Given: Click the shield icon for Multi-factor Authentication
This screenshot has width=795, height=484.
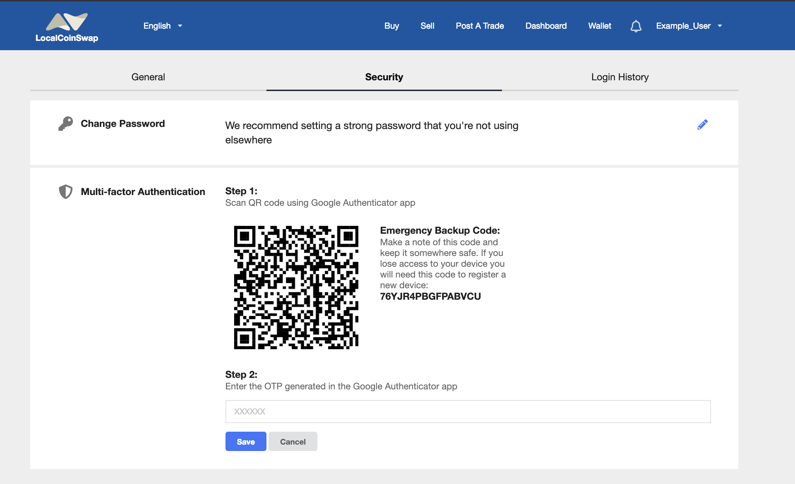Looking at the screenshot, I should [x=66, y=192].
